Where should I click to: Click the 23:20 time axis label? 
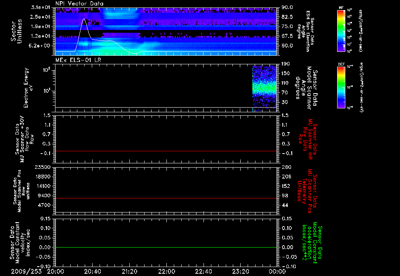tap(240, 271)
